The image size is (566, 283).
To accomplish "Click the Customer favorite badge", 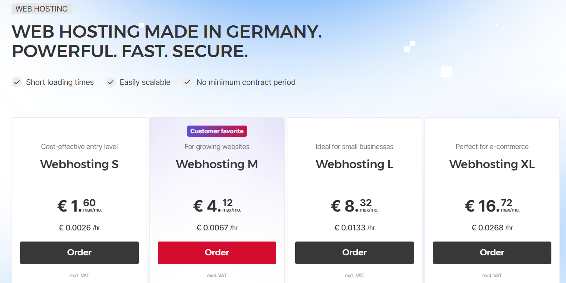I will click(x=217, y=131).
